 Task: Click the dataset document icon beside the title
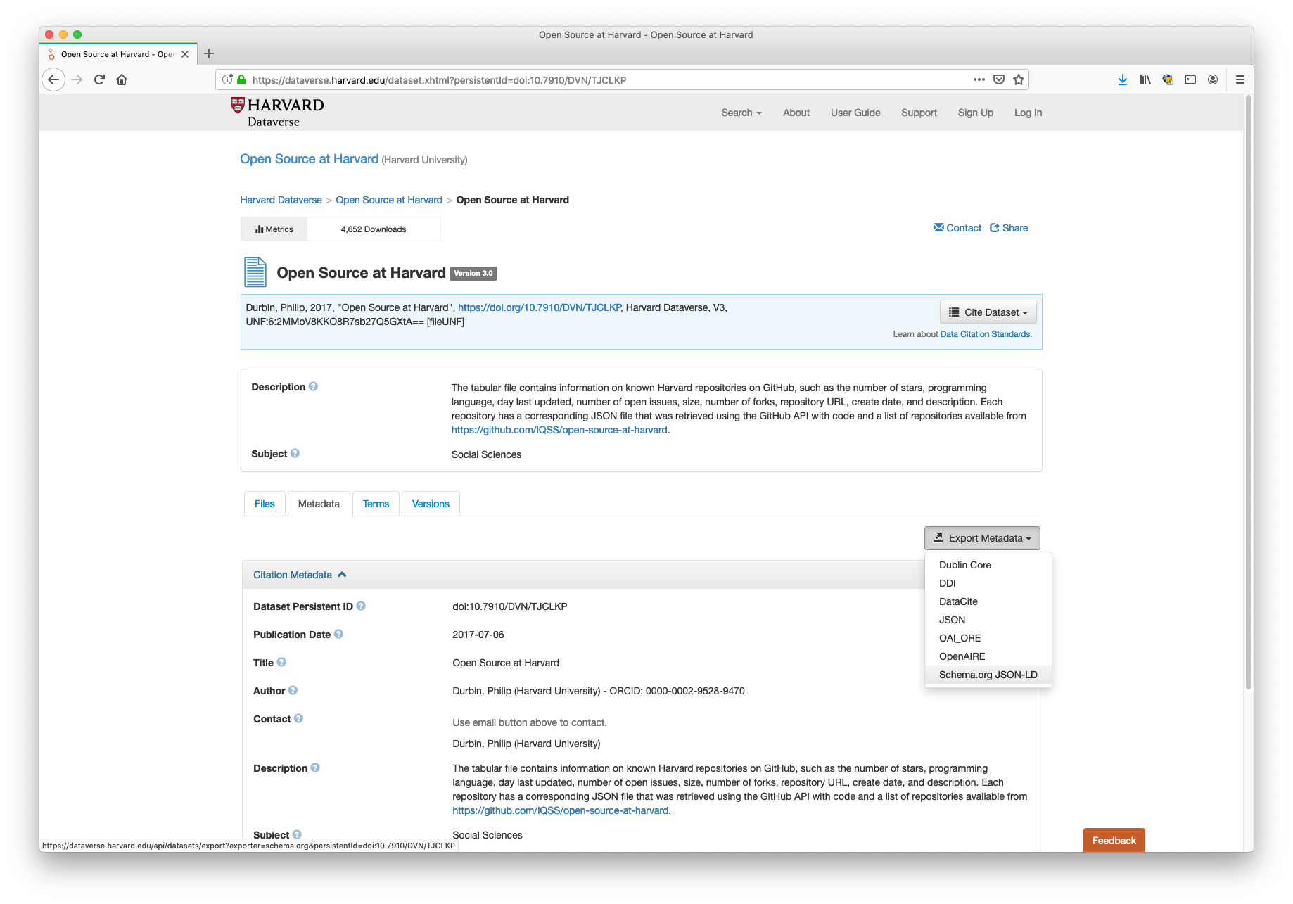(x=255, y=272)
